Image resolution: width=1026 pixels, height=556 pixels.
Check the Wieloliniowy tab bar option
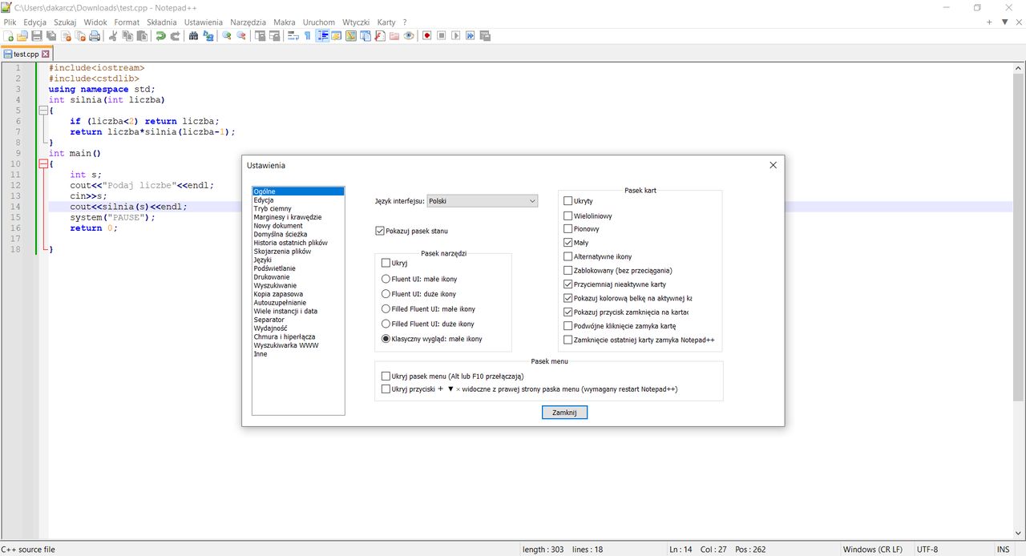(568, 216)
